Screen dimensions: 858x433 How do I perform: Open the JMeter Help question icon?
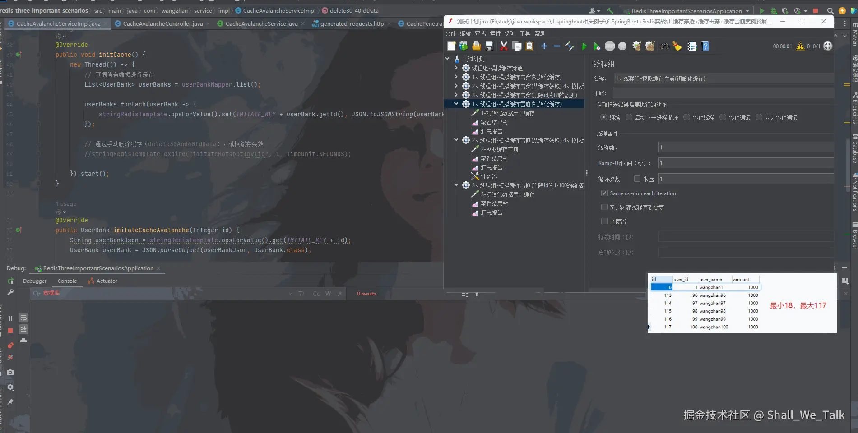(705, 46)
